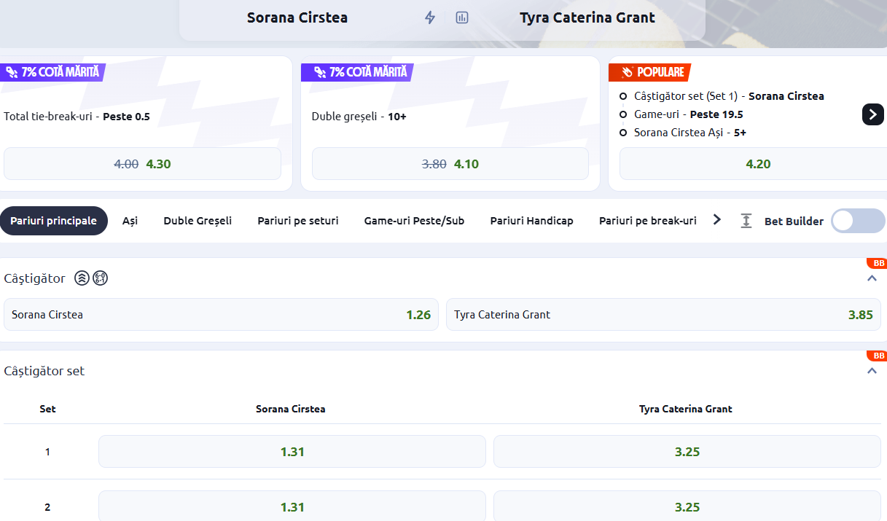Pick Tyra Caterina Grant at 3.85 odds

pyautogui.click(x=663, y=314)
